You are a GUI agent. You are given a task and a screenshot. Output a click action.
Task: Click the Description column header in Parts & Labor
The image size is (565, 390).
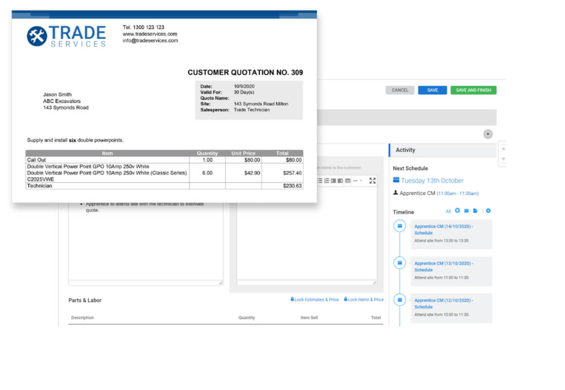pyautogui.click(x=82, y=317)
